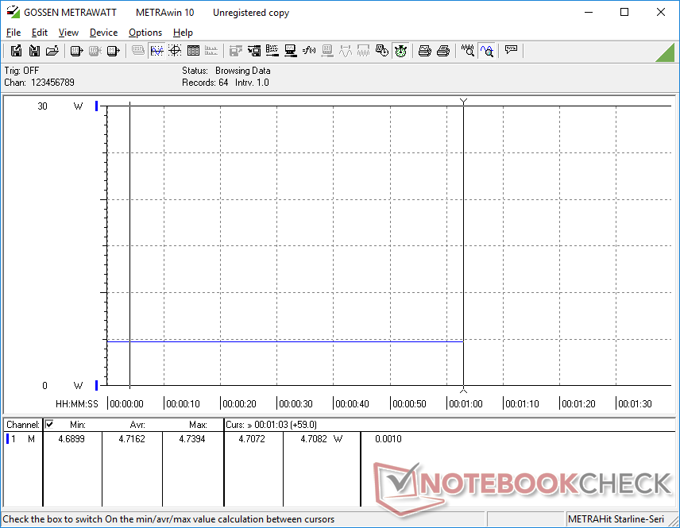Toggle the blue curve zoom magnifier icon
The height and width of the screenshot is (528, 680).
pos(487,51)
